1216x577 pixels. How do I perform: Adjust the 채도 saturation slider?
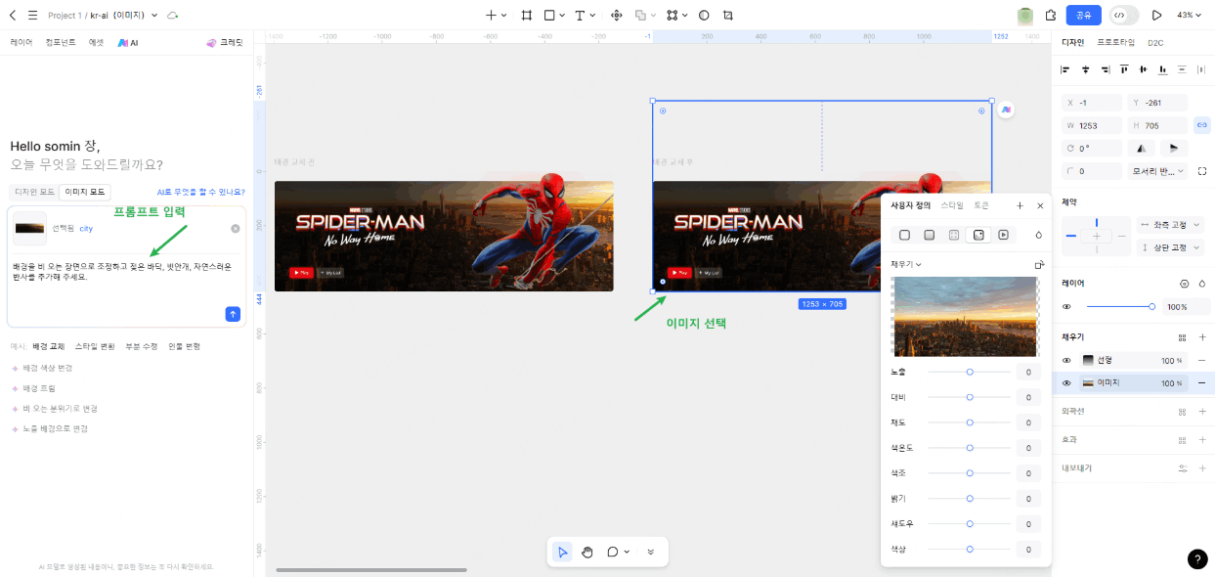(970, 422)
